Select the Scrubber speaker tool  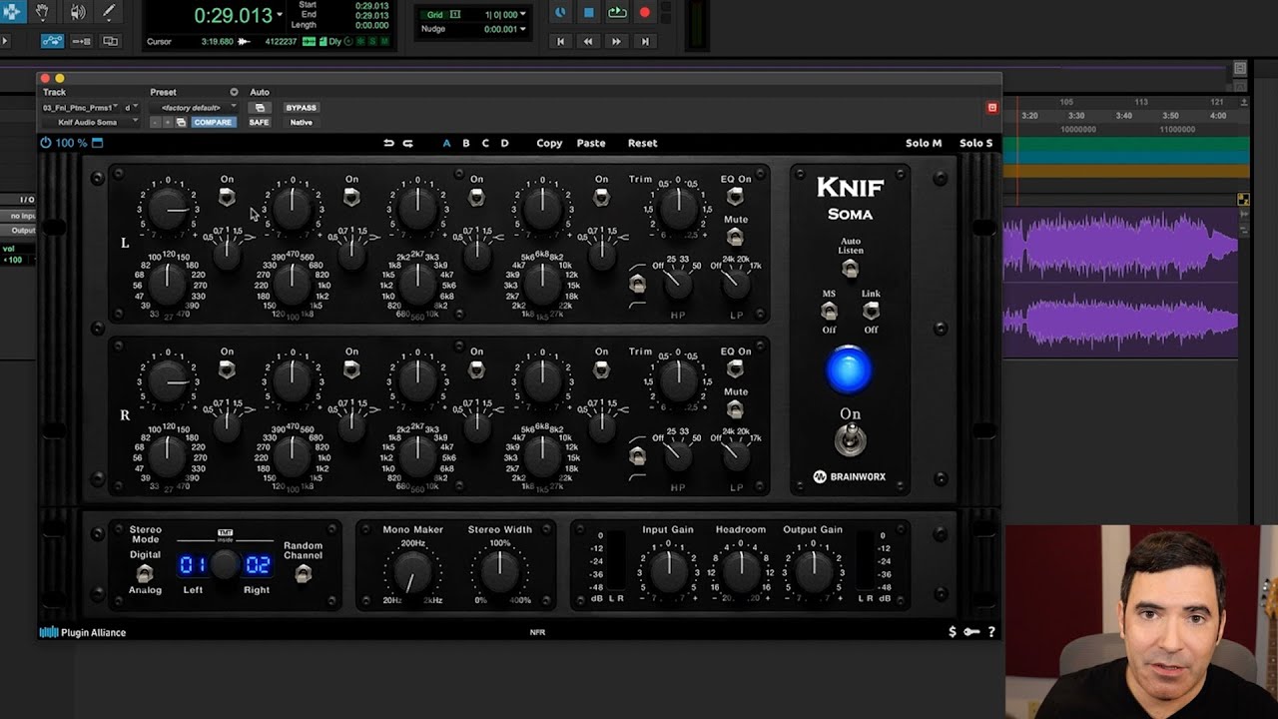[x=77, y=12]
